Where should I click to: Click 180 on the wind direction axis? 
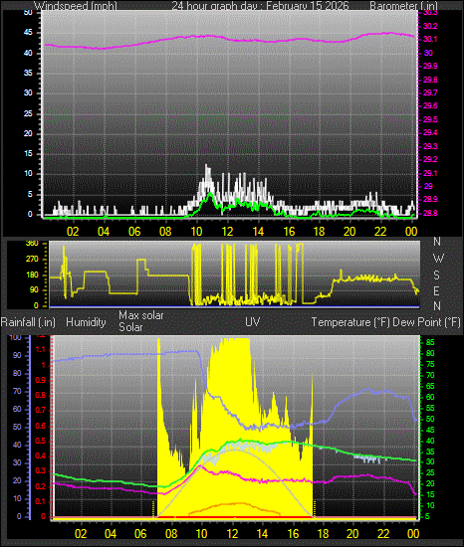coord(32,274)
